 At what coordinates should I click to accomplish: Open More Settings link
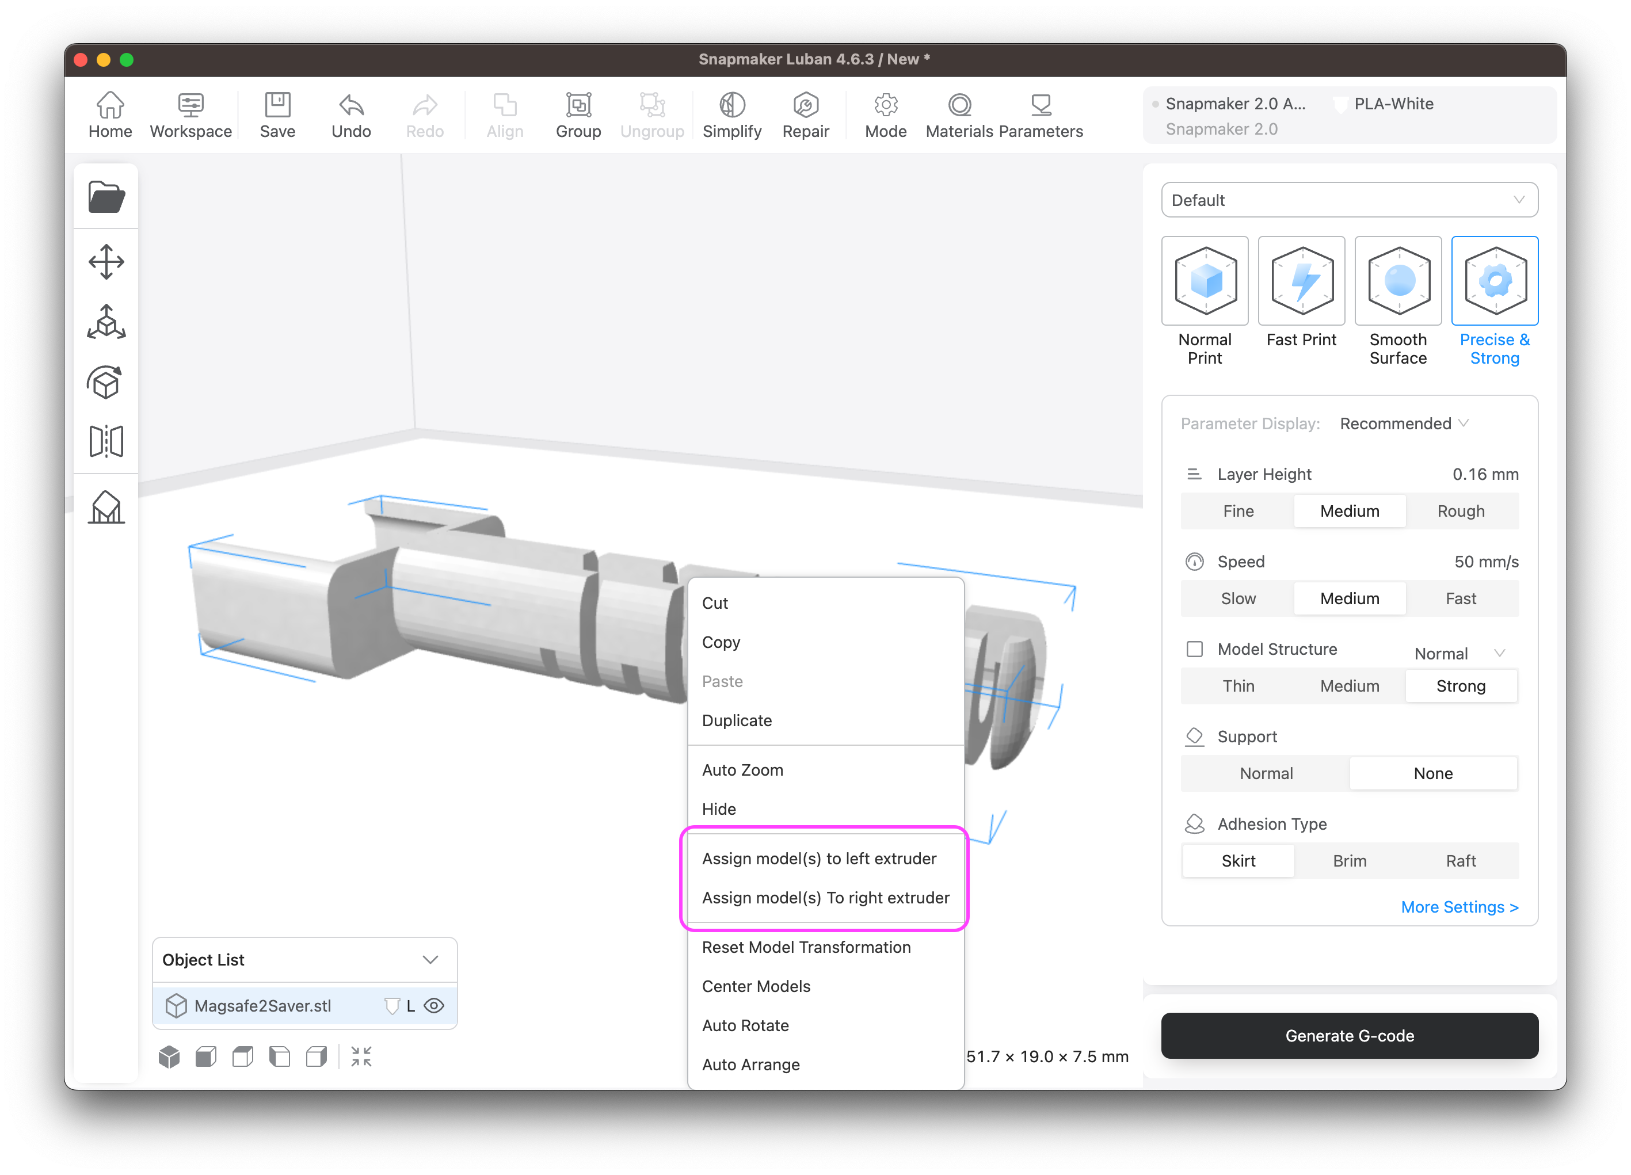(1459, 907)
